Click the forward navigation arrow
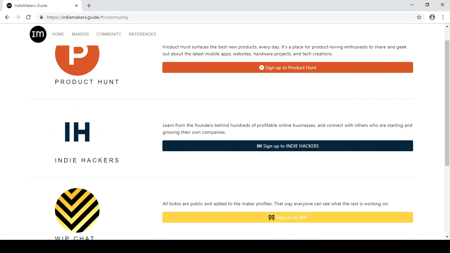This screenshot has height=253, width=450. [18, 17]
